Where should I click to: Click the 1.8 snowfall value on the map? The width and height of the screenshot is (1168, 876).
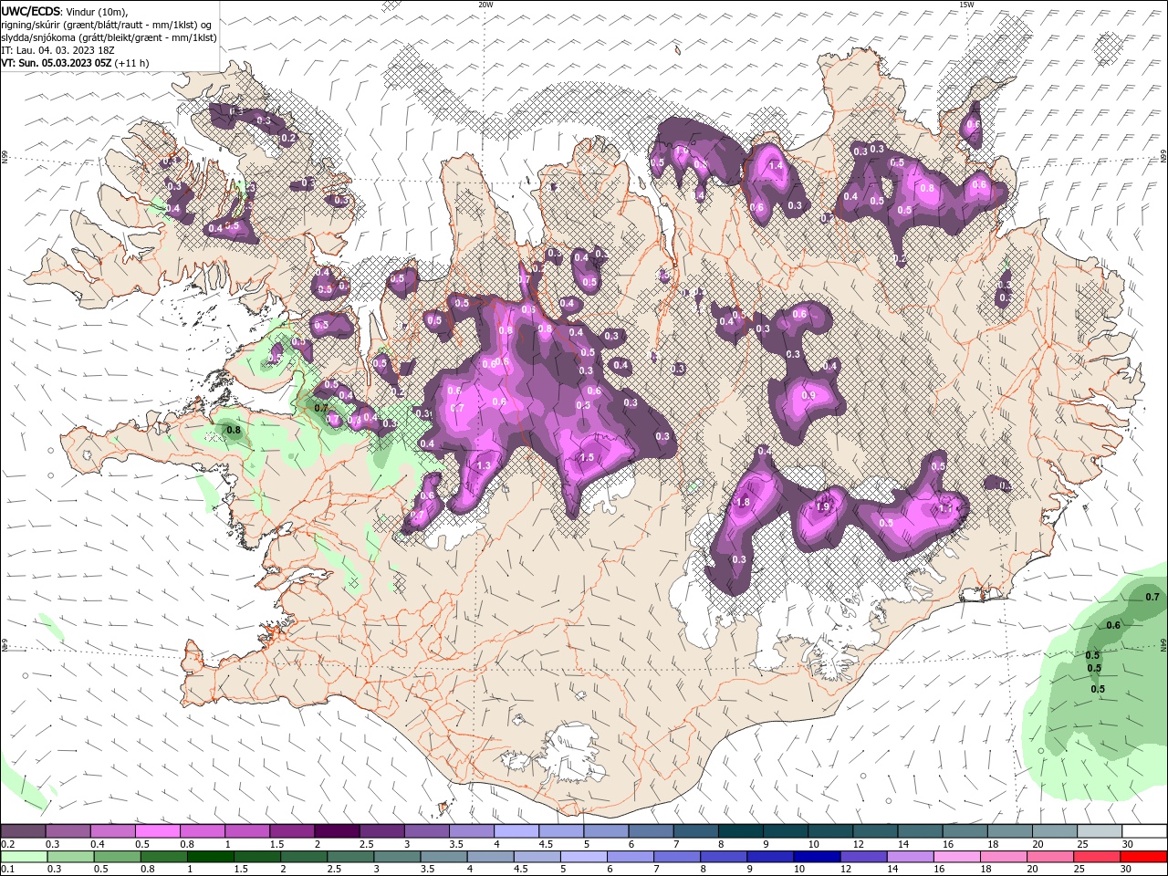coord(743,503)
